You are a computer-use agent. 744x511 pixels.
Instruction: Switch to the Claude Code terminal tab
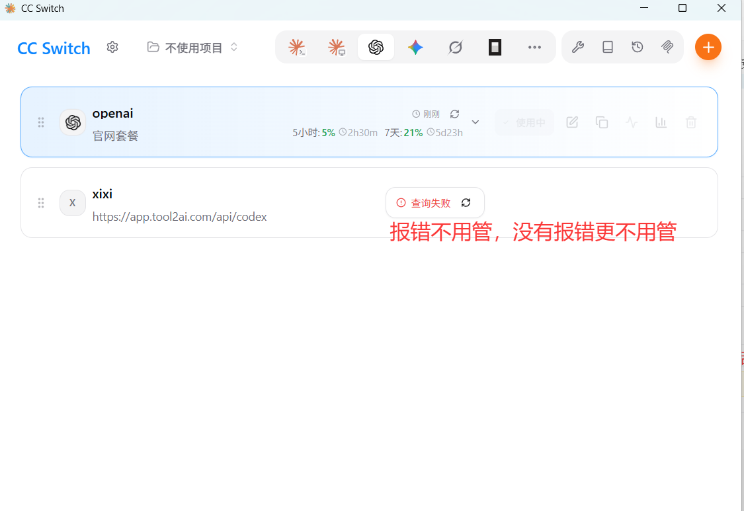tap(297, 47)
